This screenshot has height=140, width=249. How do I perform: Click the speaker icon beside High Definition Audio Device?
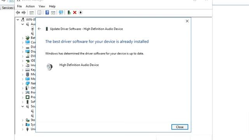[x=49, y=67]
